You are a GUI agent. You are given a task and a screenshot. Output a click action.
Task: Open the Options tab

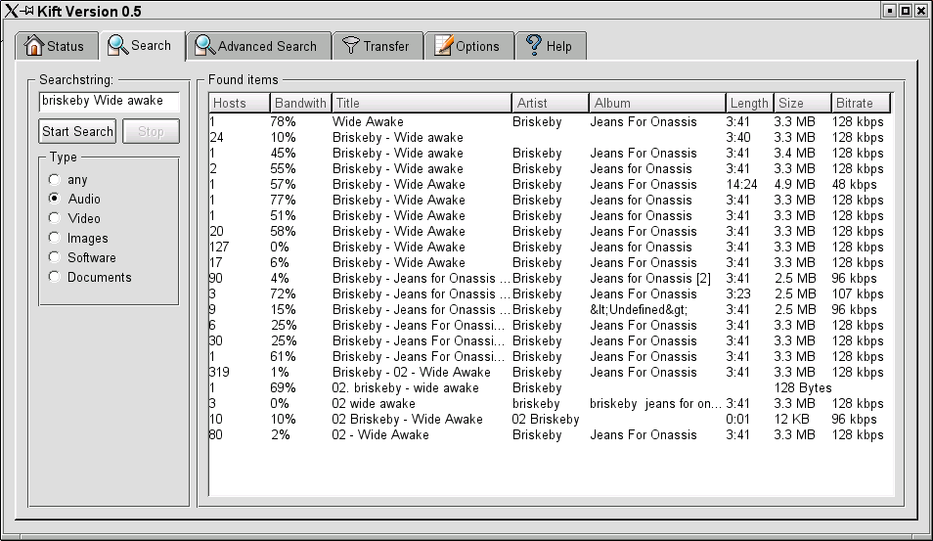468,46
